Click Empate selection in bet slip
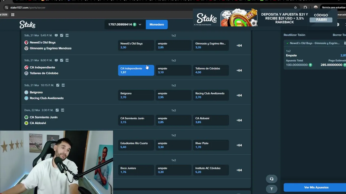The height and width of the screenshot is (194, 346). pos(291,55)
